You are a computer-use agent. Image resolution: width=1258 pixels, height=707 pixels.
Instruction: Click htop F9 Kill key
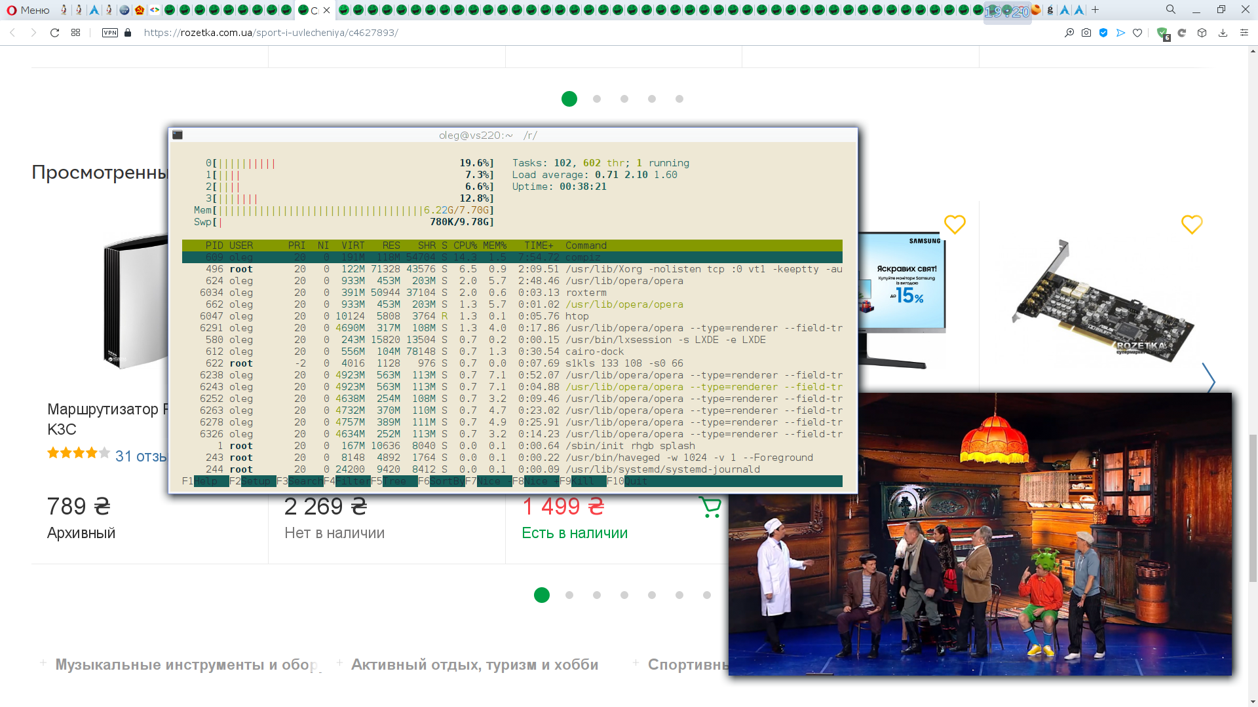point(582,481)
